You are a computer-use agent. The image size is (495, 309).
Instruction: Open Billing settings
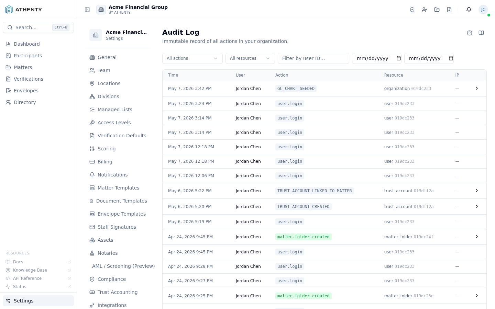coord(118,162)
